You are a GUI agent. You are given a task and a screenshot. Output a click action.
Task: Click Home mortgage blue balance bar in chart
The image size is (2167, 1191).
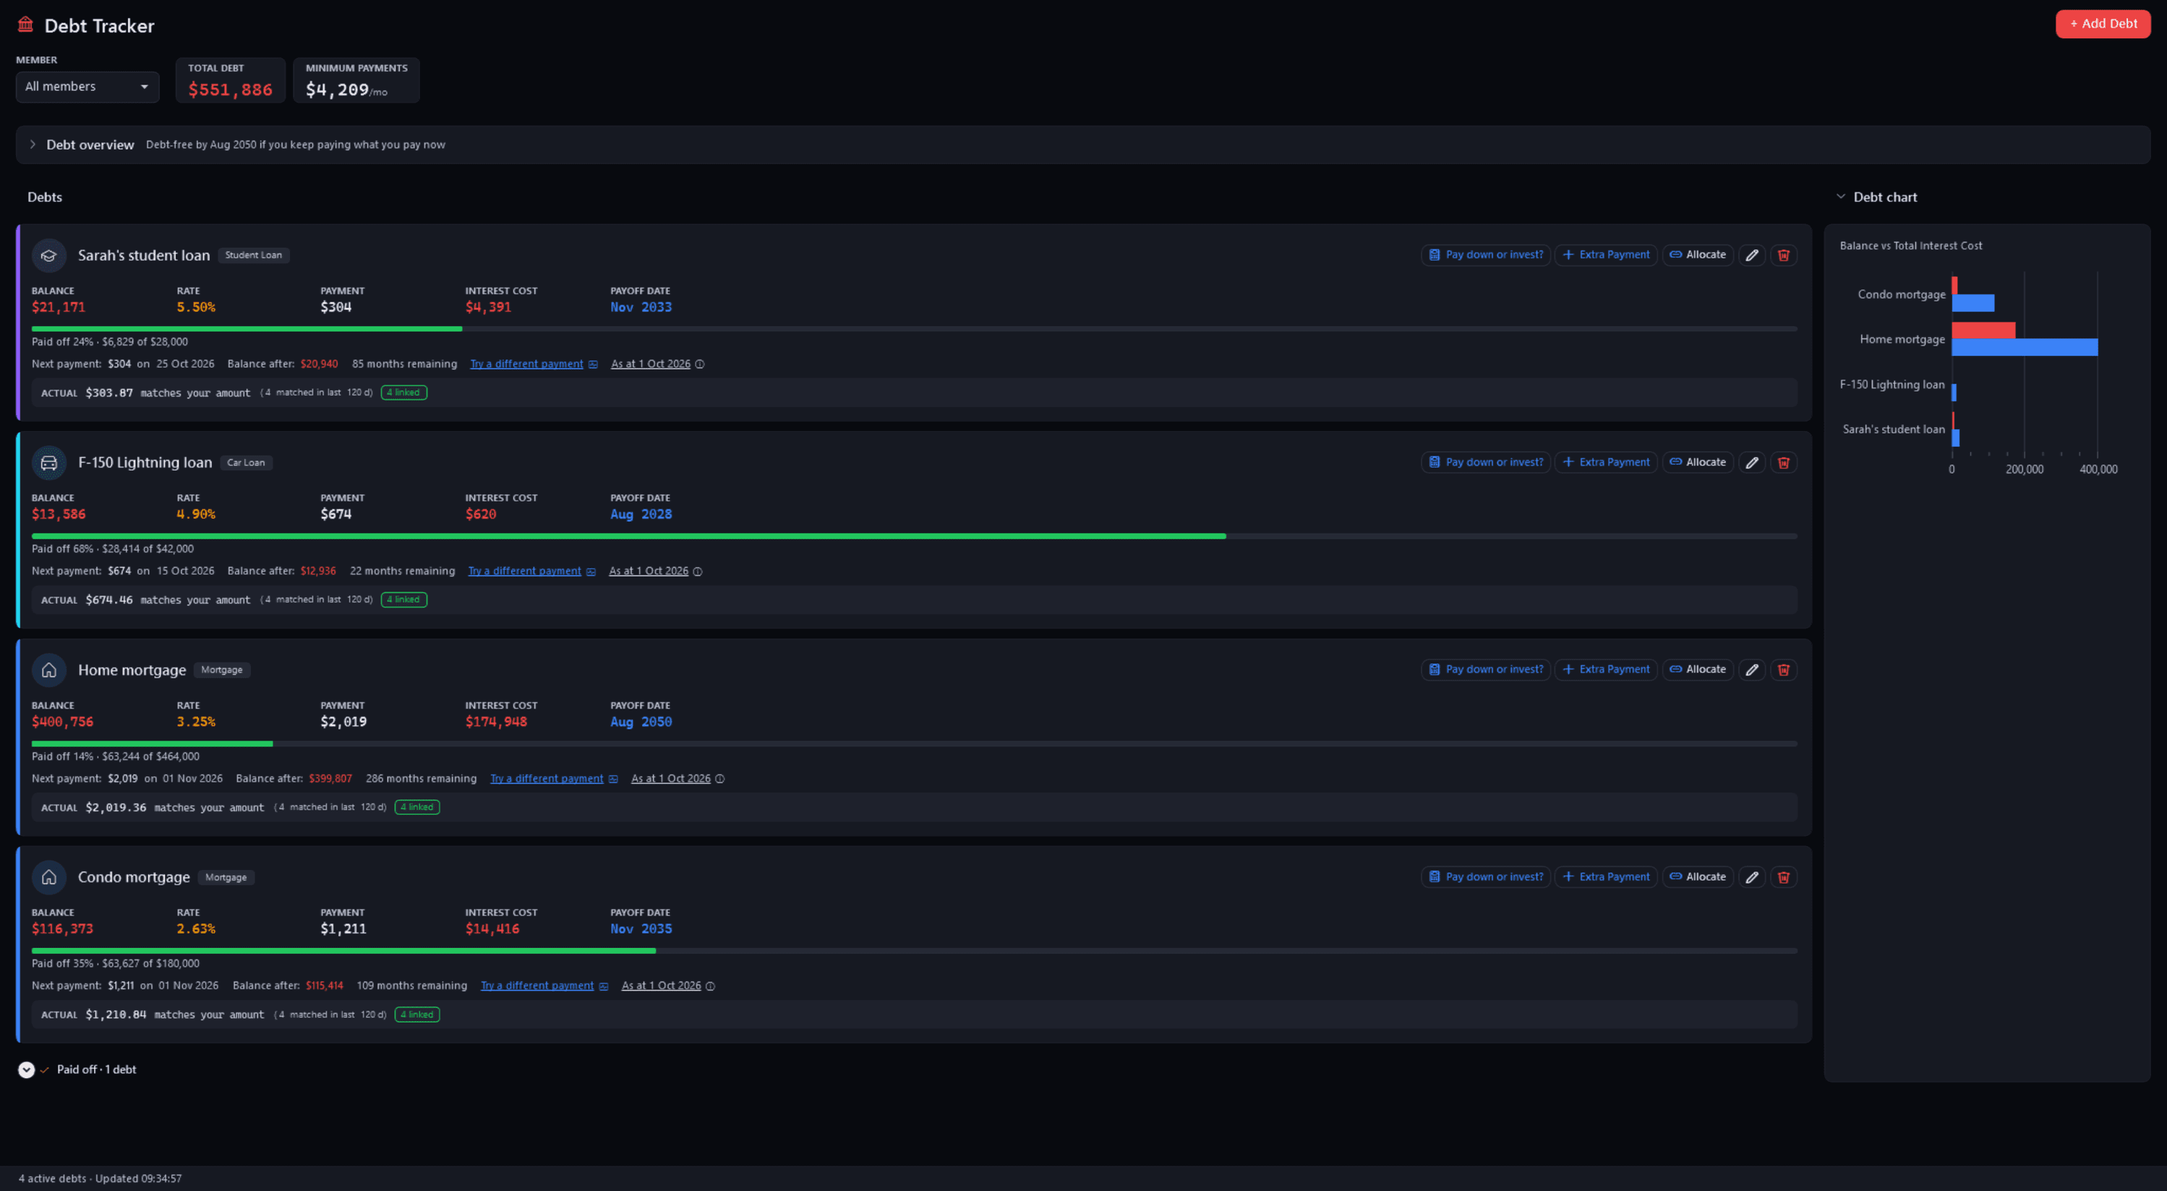(2024, 347)
